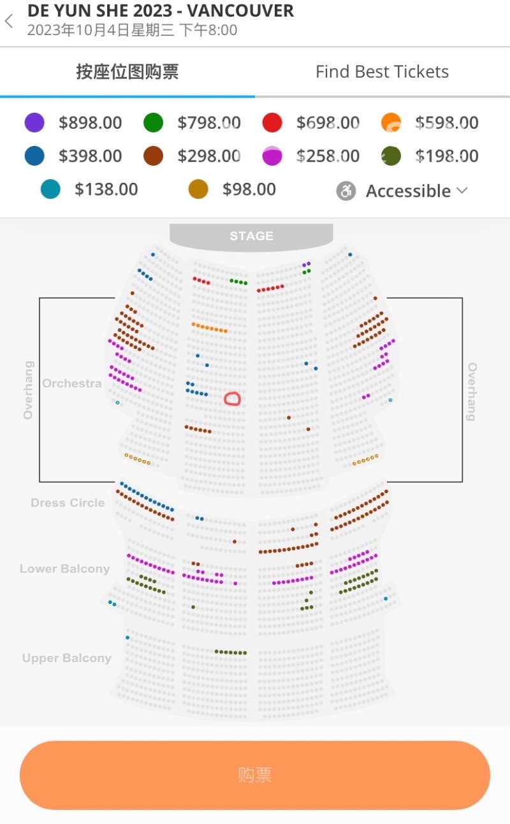
Task: Choose the red $698.00 price dot
Action: tap(272, 123)
